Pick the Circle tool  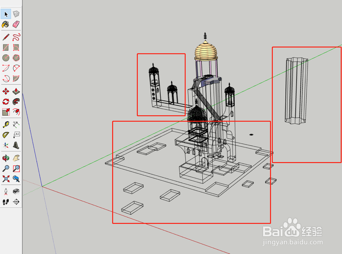coord(6,58)
